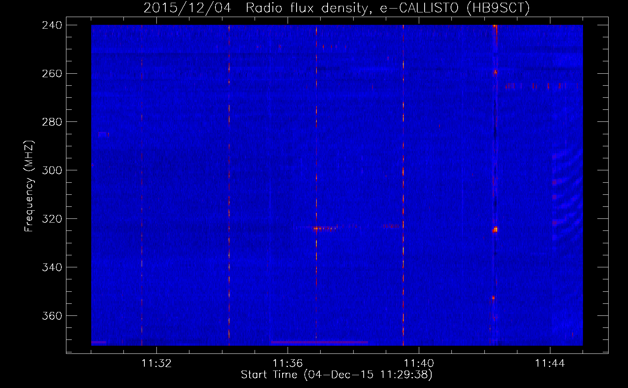Click the 11:36 time tick label
The image size is (628, 388).
tap(288, 363)
